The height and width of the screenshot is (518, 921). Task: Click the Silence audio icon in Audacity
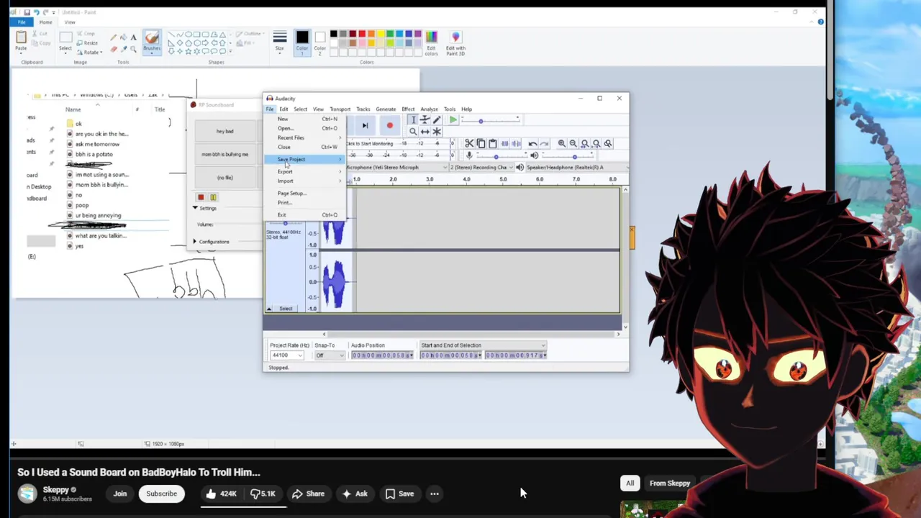[x=516, y=144]
